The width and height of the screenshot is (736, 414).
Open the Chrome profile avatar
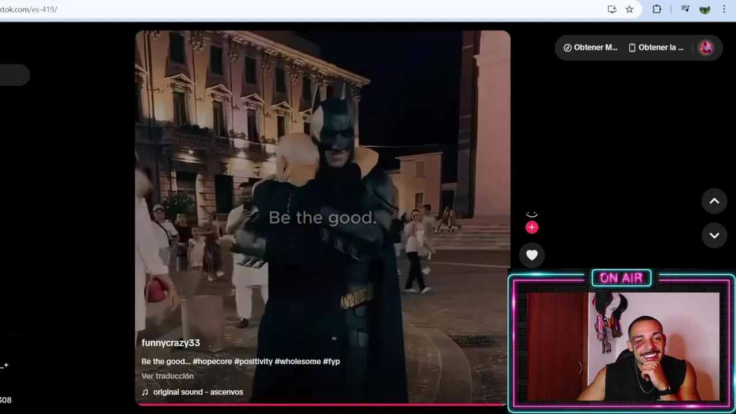coord(704,9)
